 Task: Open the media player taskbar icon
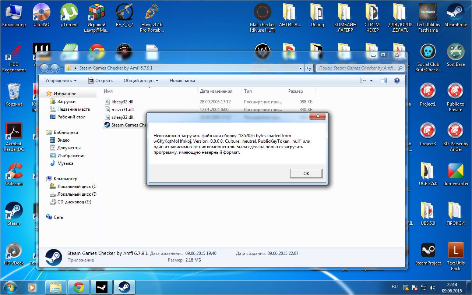(x=33, y=287)
